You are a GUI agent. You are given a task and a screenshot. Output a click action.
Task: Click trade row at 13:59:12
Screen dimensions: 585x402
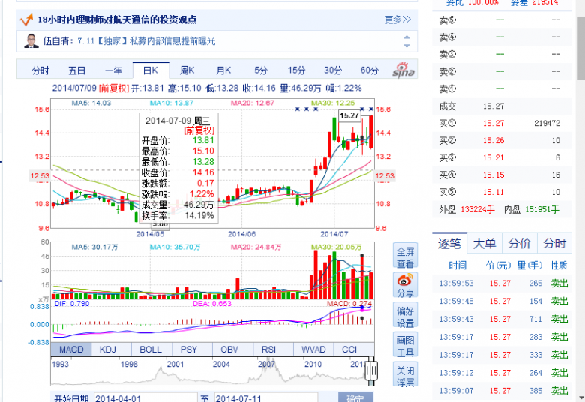tap(502, 373)
